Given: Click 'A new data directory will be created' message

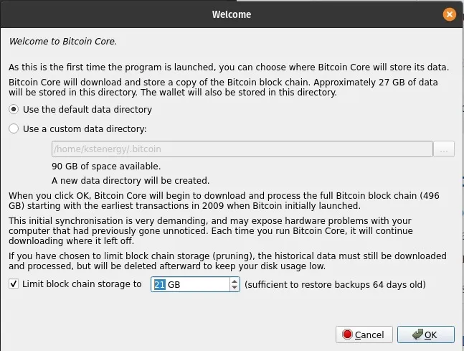Looking at the screenshot, I should point(131,180).
